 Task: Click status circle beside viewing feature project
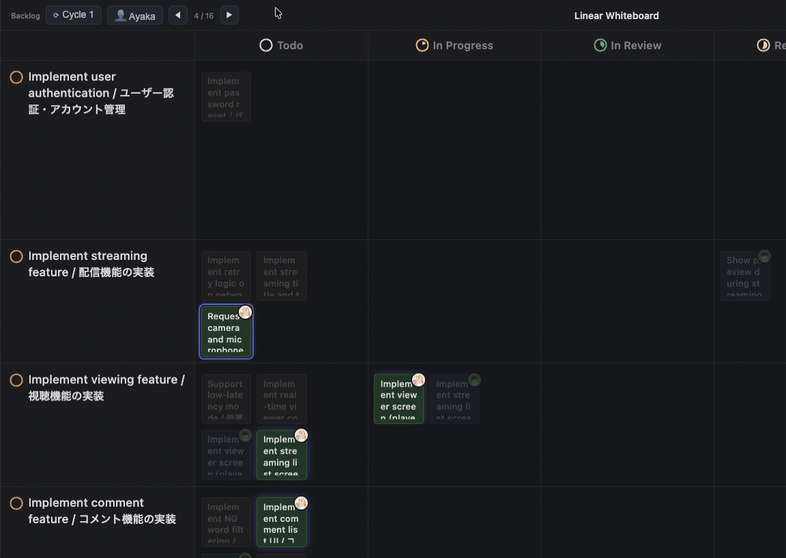pyautogui.click(x=16, y=380)
